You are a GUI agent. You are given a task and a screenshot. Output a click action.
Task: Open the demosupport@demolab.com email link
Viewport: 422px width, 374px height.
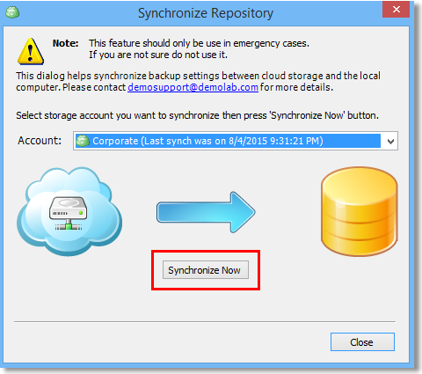point(193,87)
